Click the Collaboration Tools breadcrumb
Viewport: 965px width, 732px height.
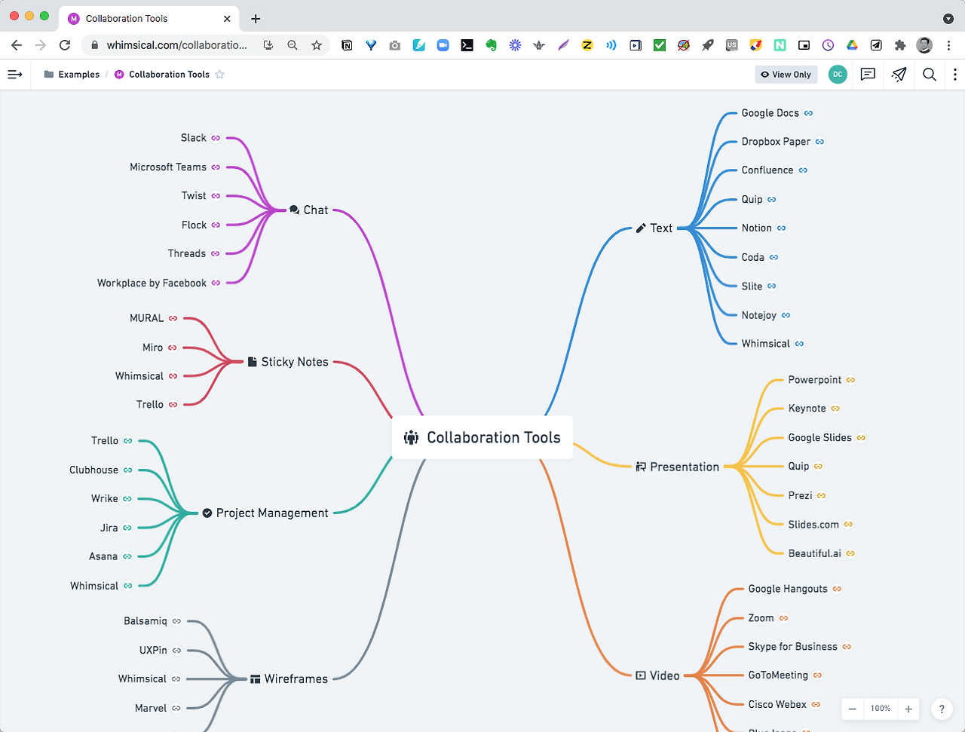point(162,75)
